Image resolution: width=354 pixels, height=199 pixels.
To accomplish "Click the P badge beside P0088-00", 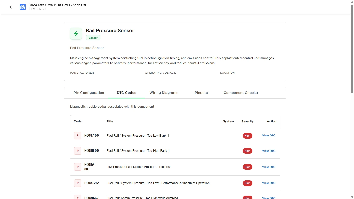I will coord(78,151).
